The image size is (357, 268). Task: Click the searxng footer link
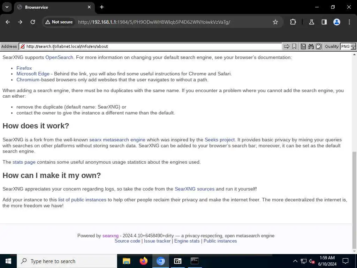tap(111, 236)
